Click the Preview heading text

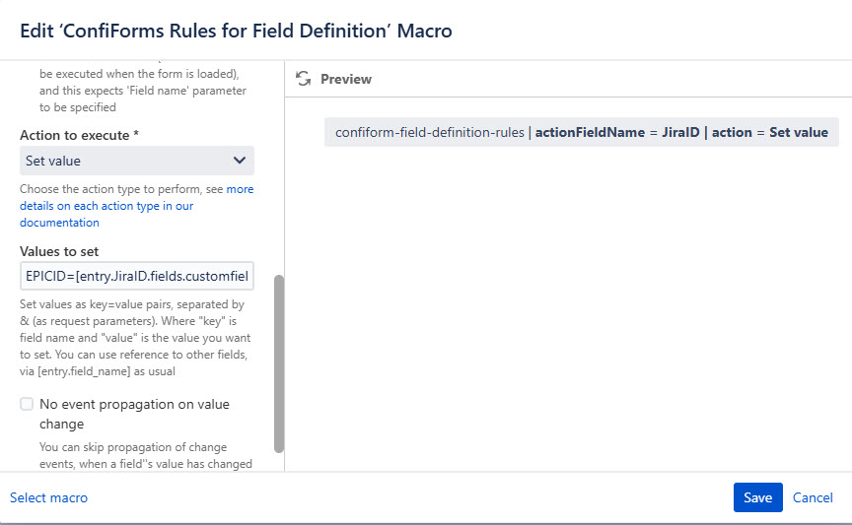[x=345, y=79]
